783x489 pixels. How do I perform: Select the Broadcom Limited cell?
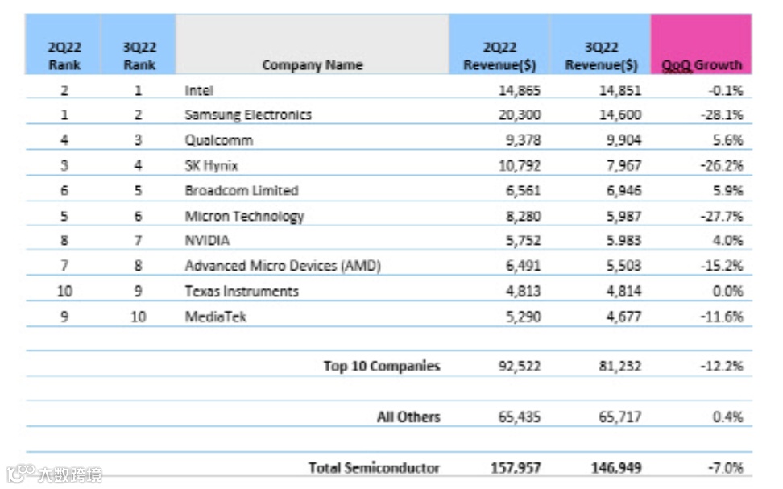(242, 190)
